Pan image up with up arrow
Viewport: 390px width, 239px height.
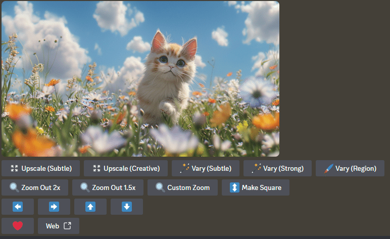click(90, 207)
